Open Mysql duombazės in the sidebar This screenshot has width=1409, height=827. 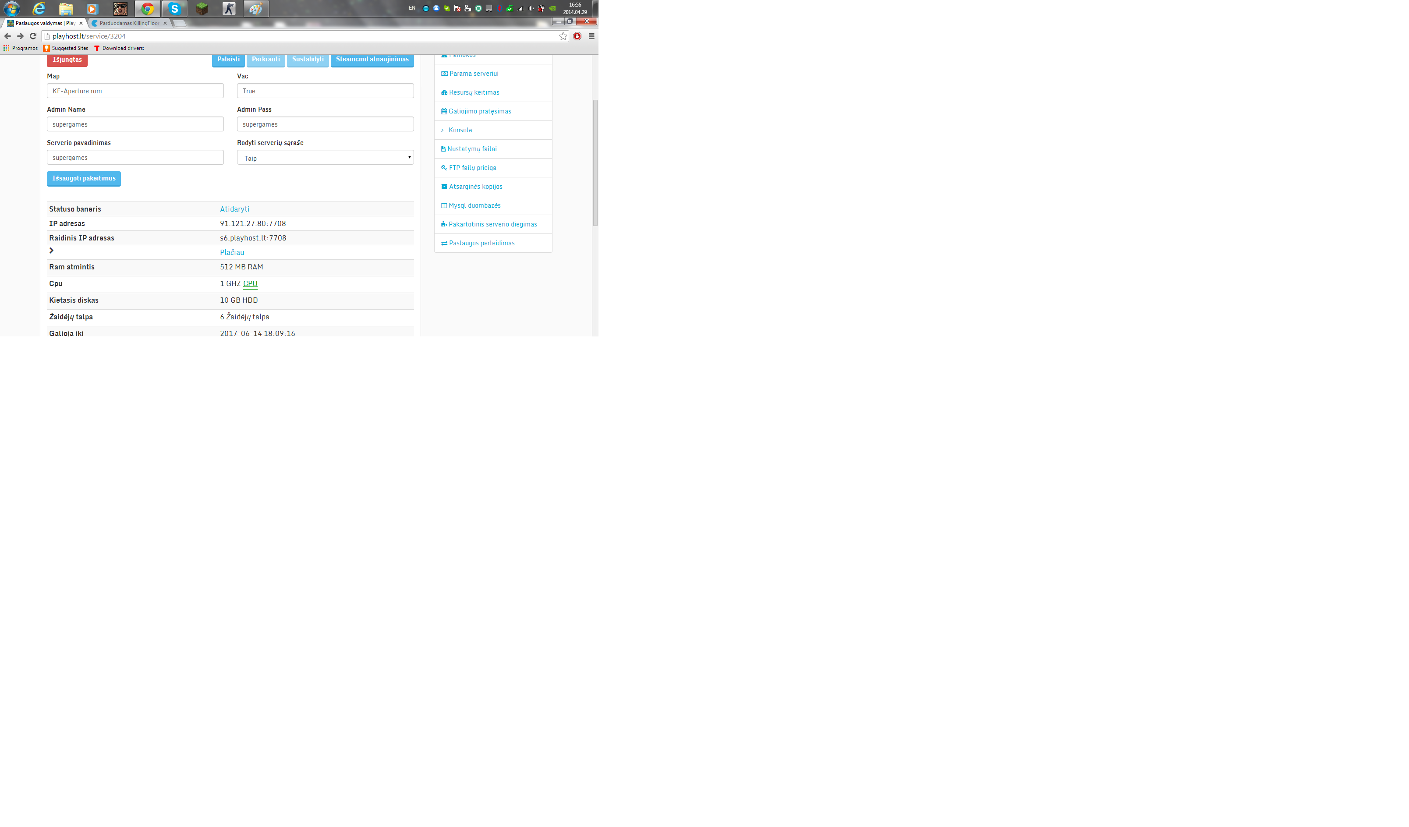493,205
